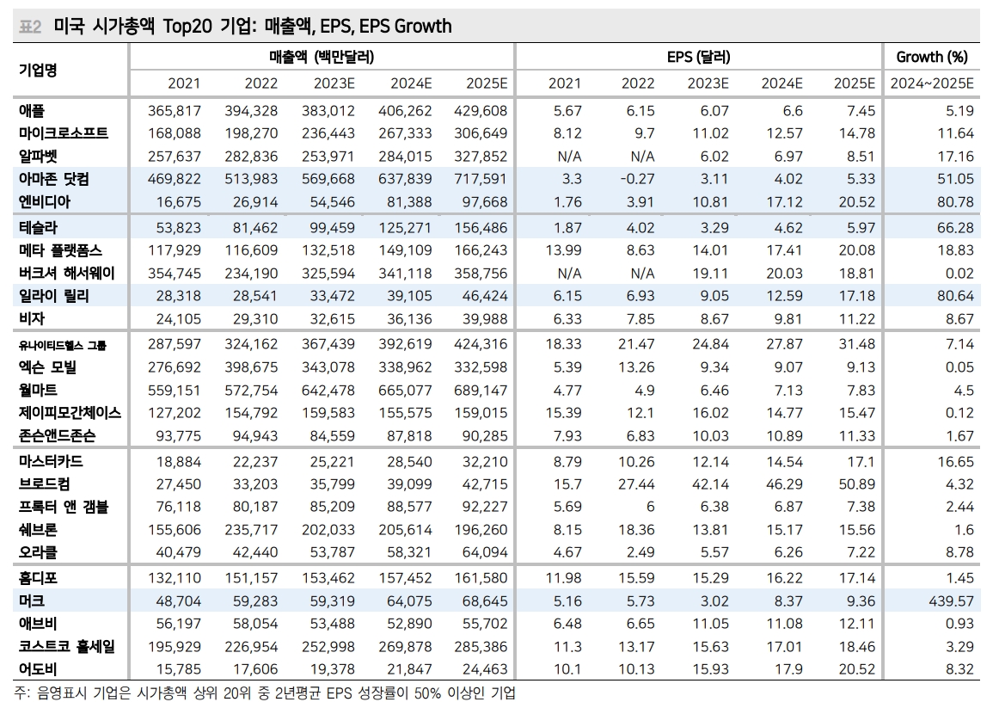The height and width of the screenshot is (702, 999).
Task: Select the '애브비' company name
Action: [38, 625]
